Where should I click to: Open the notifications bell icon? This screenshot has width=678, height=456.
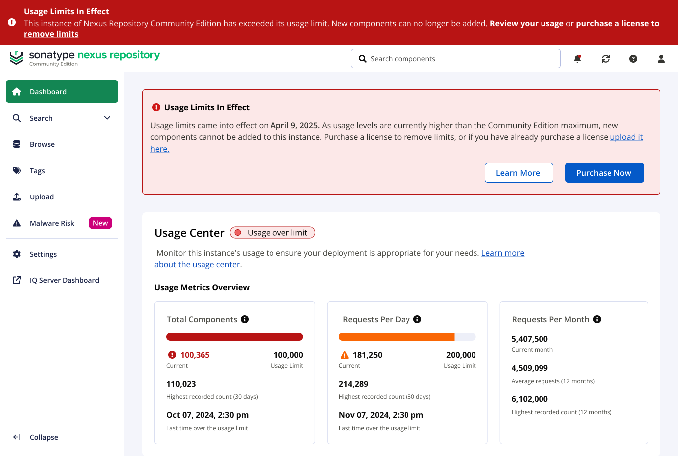(x=577, y=59)
